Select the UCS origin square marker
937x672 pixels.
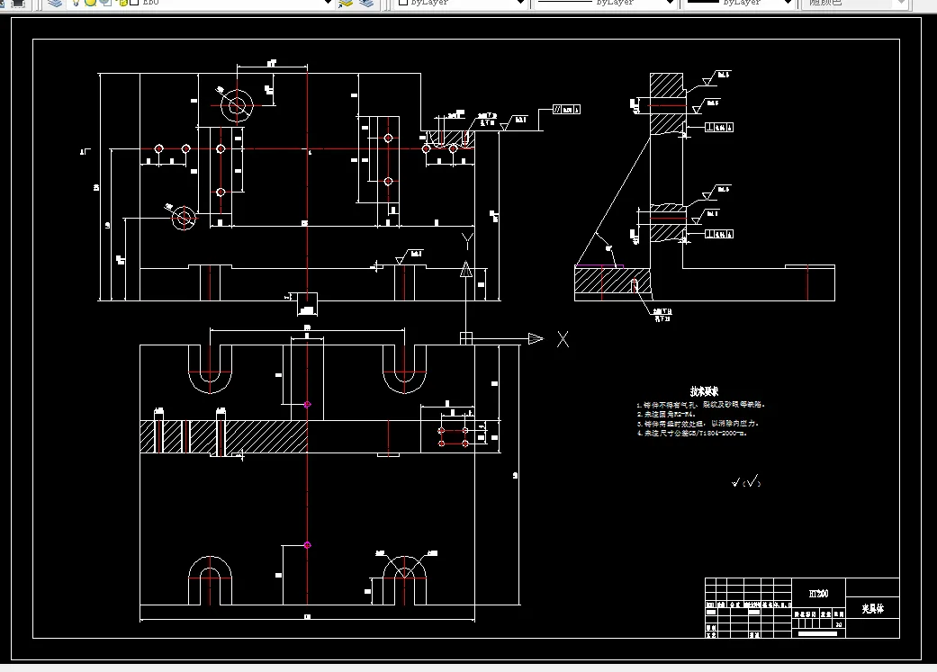(465, 338)
